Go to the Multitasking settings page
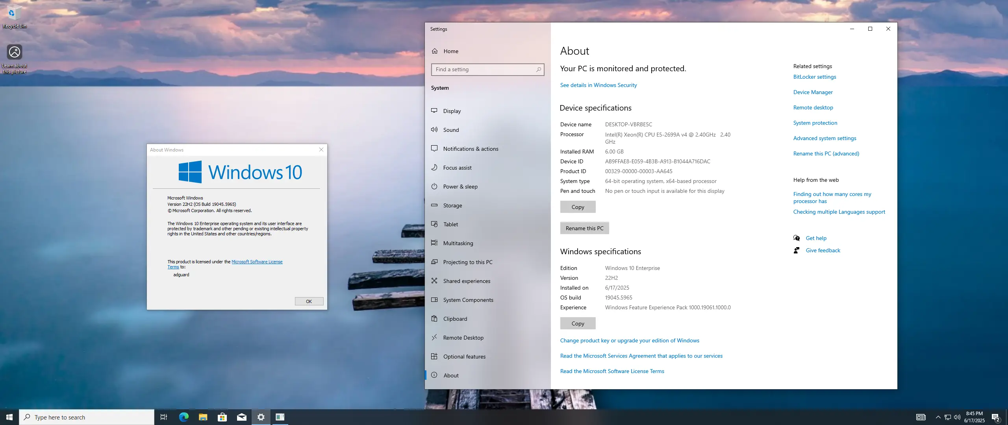The width and height of the screenshot is (1008, 425). (x=458, y=243)
